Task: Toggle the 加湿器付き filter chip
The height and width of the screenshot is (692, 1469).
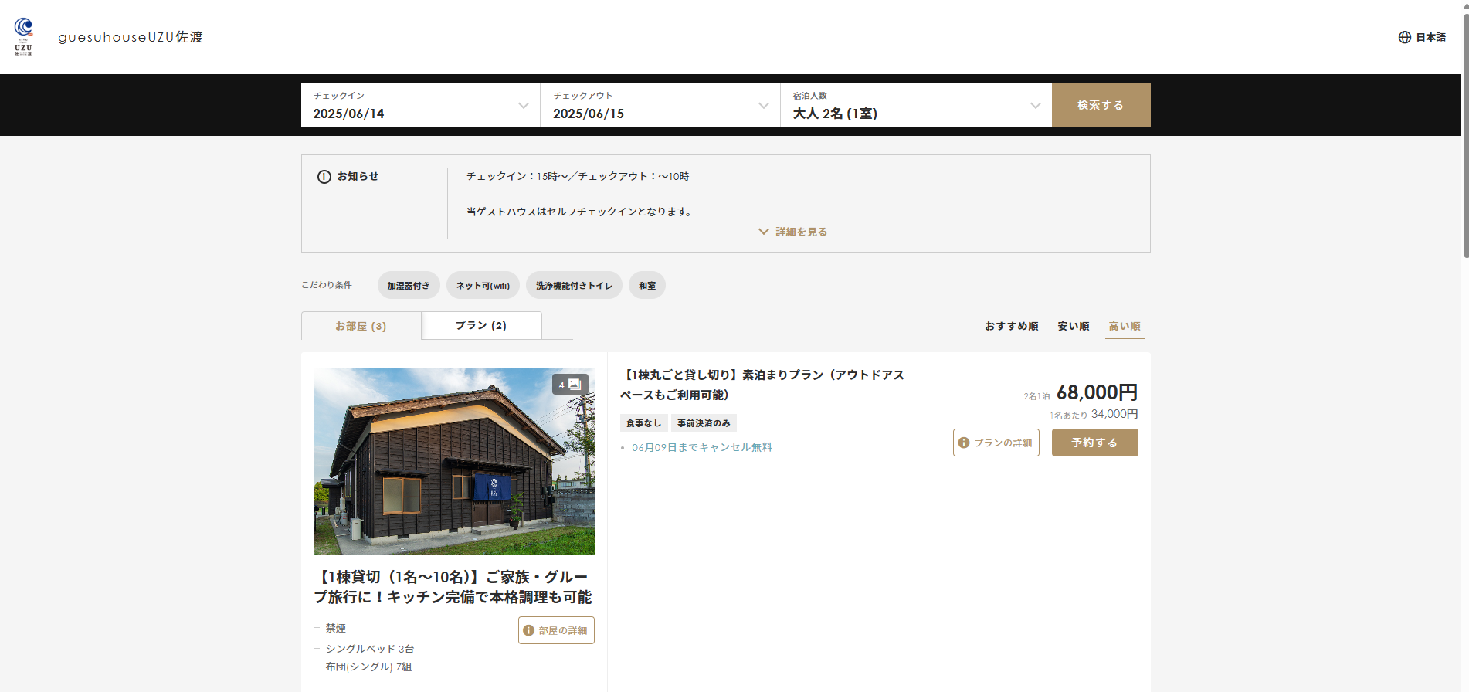Action: pos(409,285)
